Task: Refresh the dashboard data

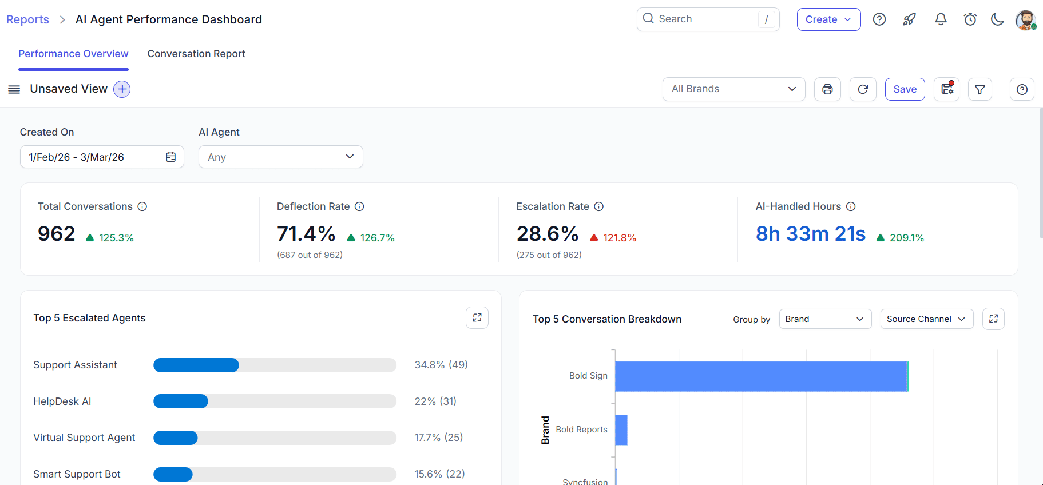Action: tap(863, 89)
